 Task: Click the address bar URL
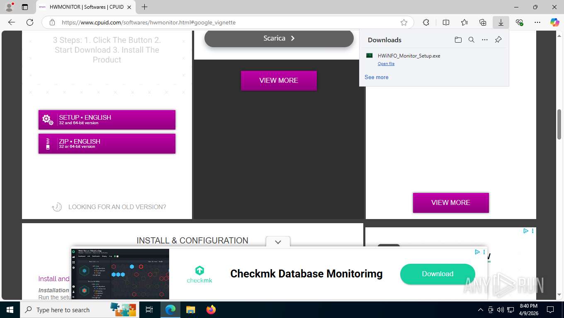coord(148,22)
